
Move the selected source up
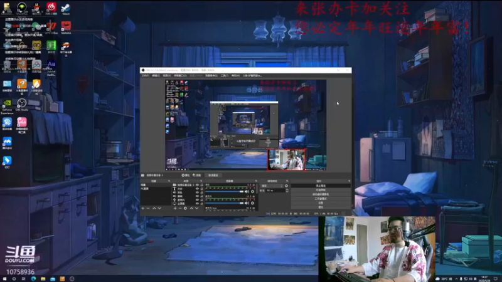click(191, 208)
